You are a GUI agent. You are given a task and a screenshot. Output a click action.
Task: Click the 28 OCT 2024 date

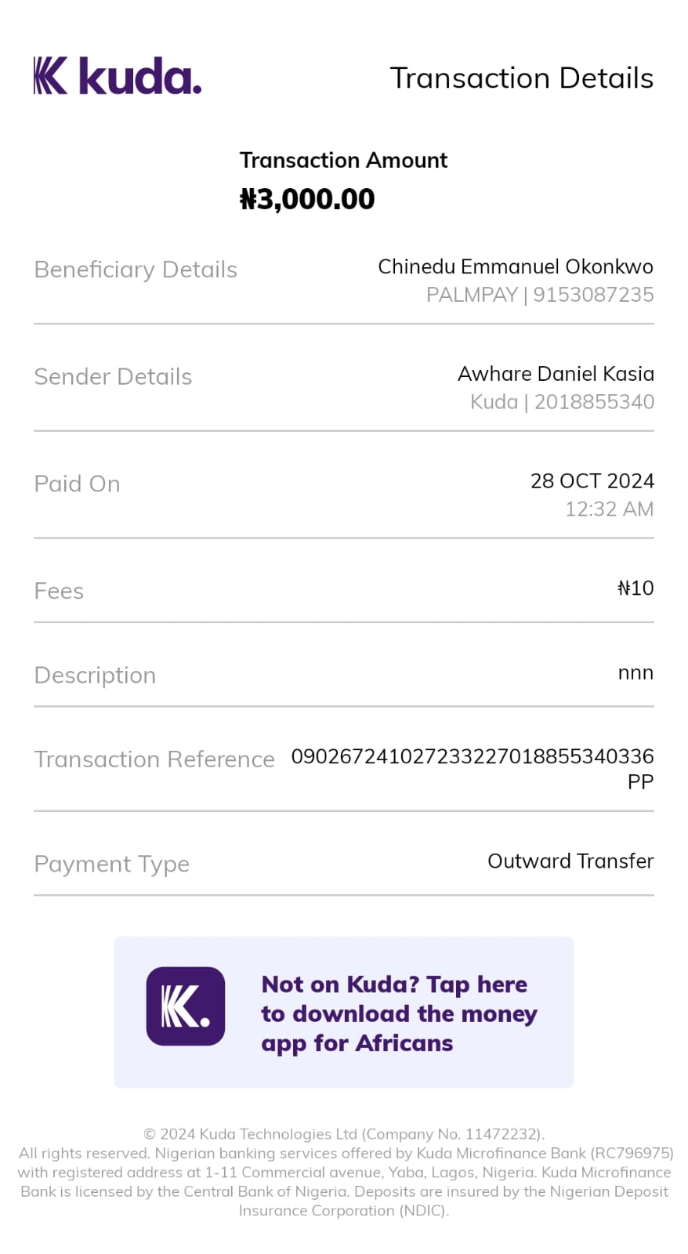592,481
